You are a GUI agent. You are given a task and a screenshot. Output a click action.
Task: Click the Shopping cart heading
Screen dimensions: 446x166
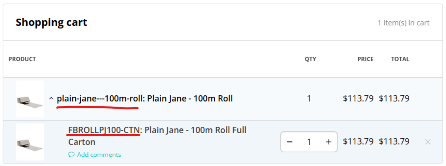click(x=51, y=23)
